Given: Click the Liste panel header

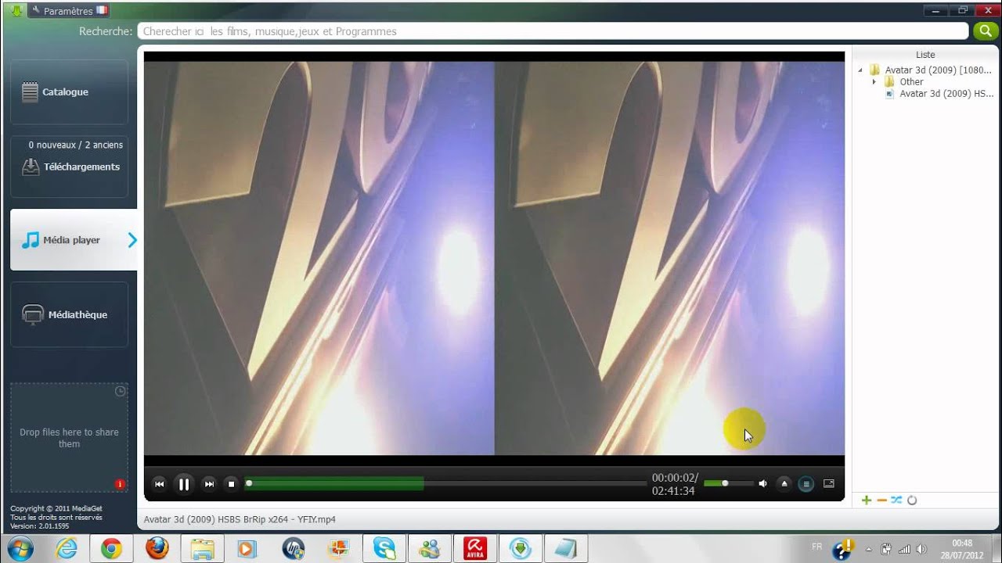Looking at the screenshot, I should [925, 55].
